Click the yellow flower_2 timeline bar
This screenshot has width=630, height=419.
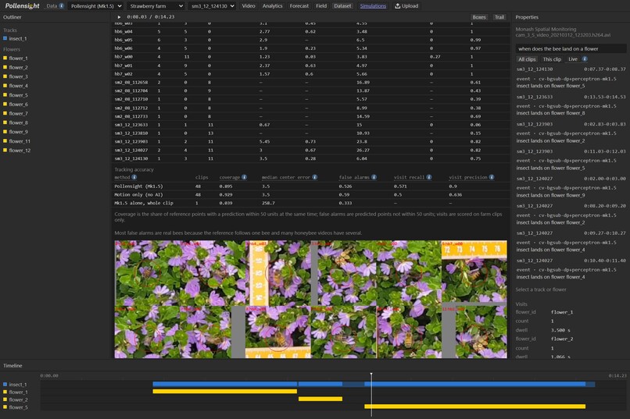pyautogui.click(x=320, y=399)
